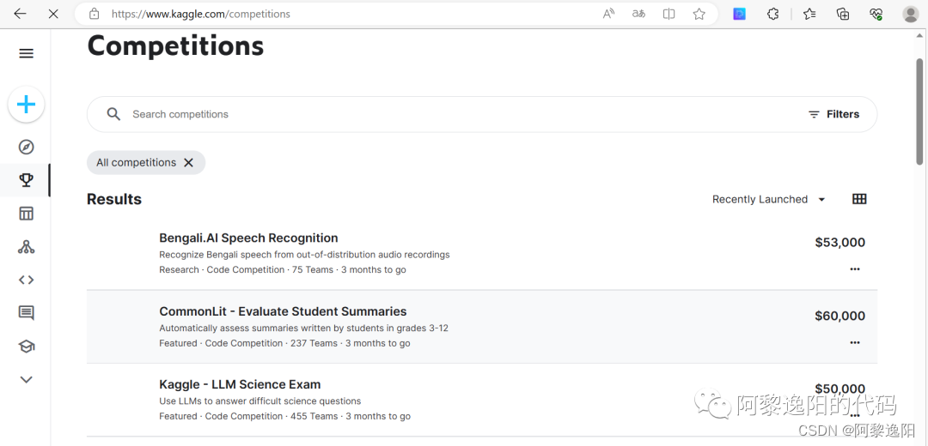Open the split screen icon

pyautogui.click(x=669, y=14)
